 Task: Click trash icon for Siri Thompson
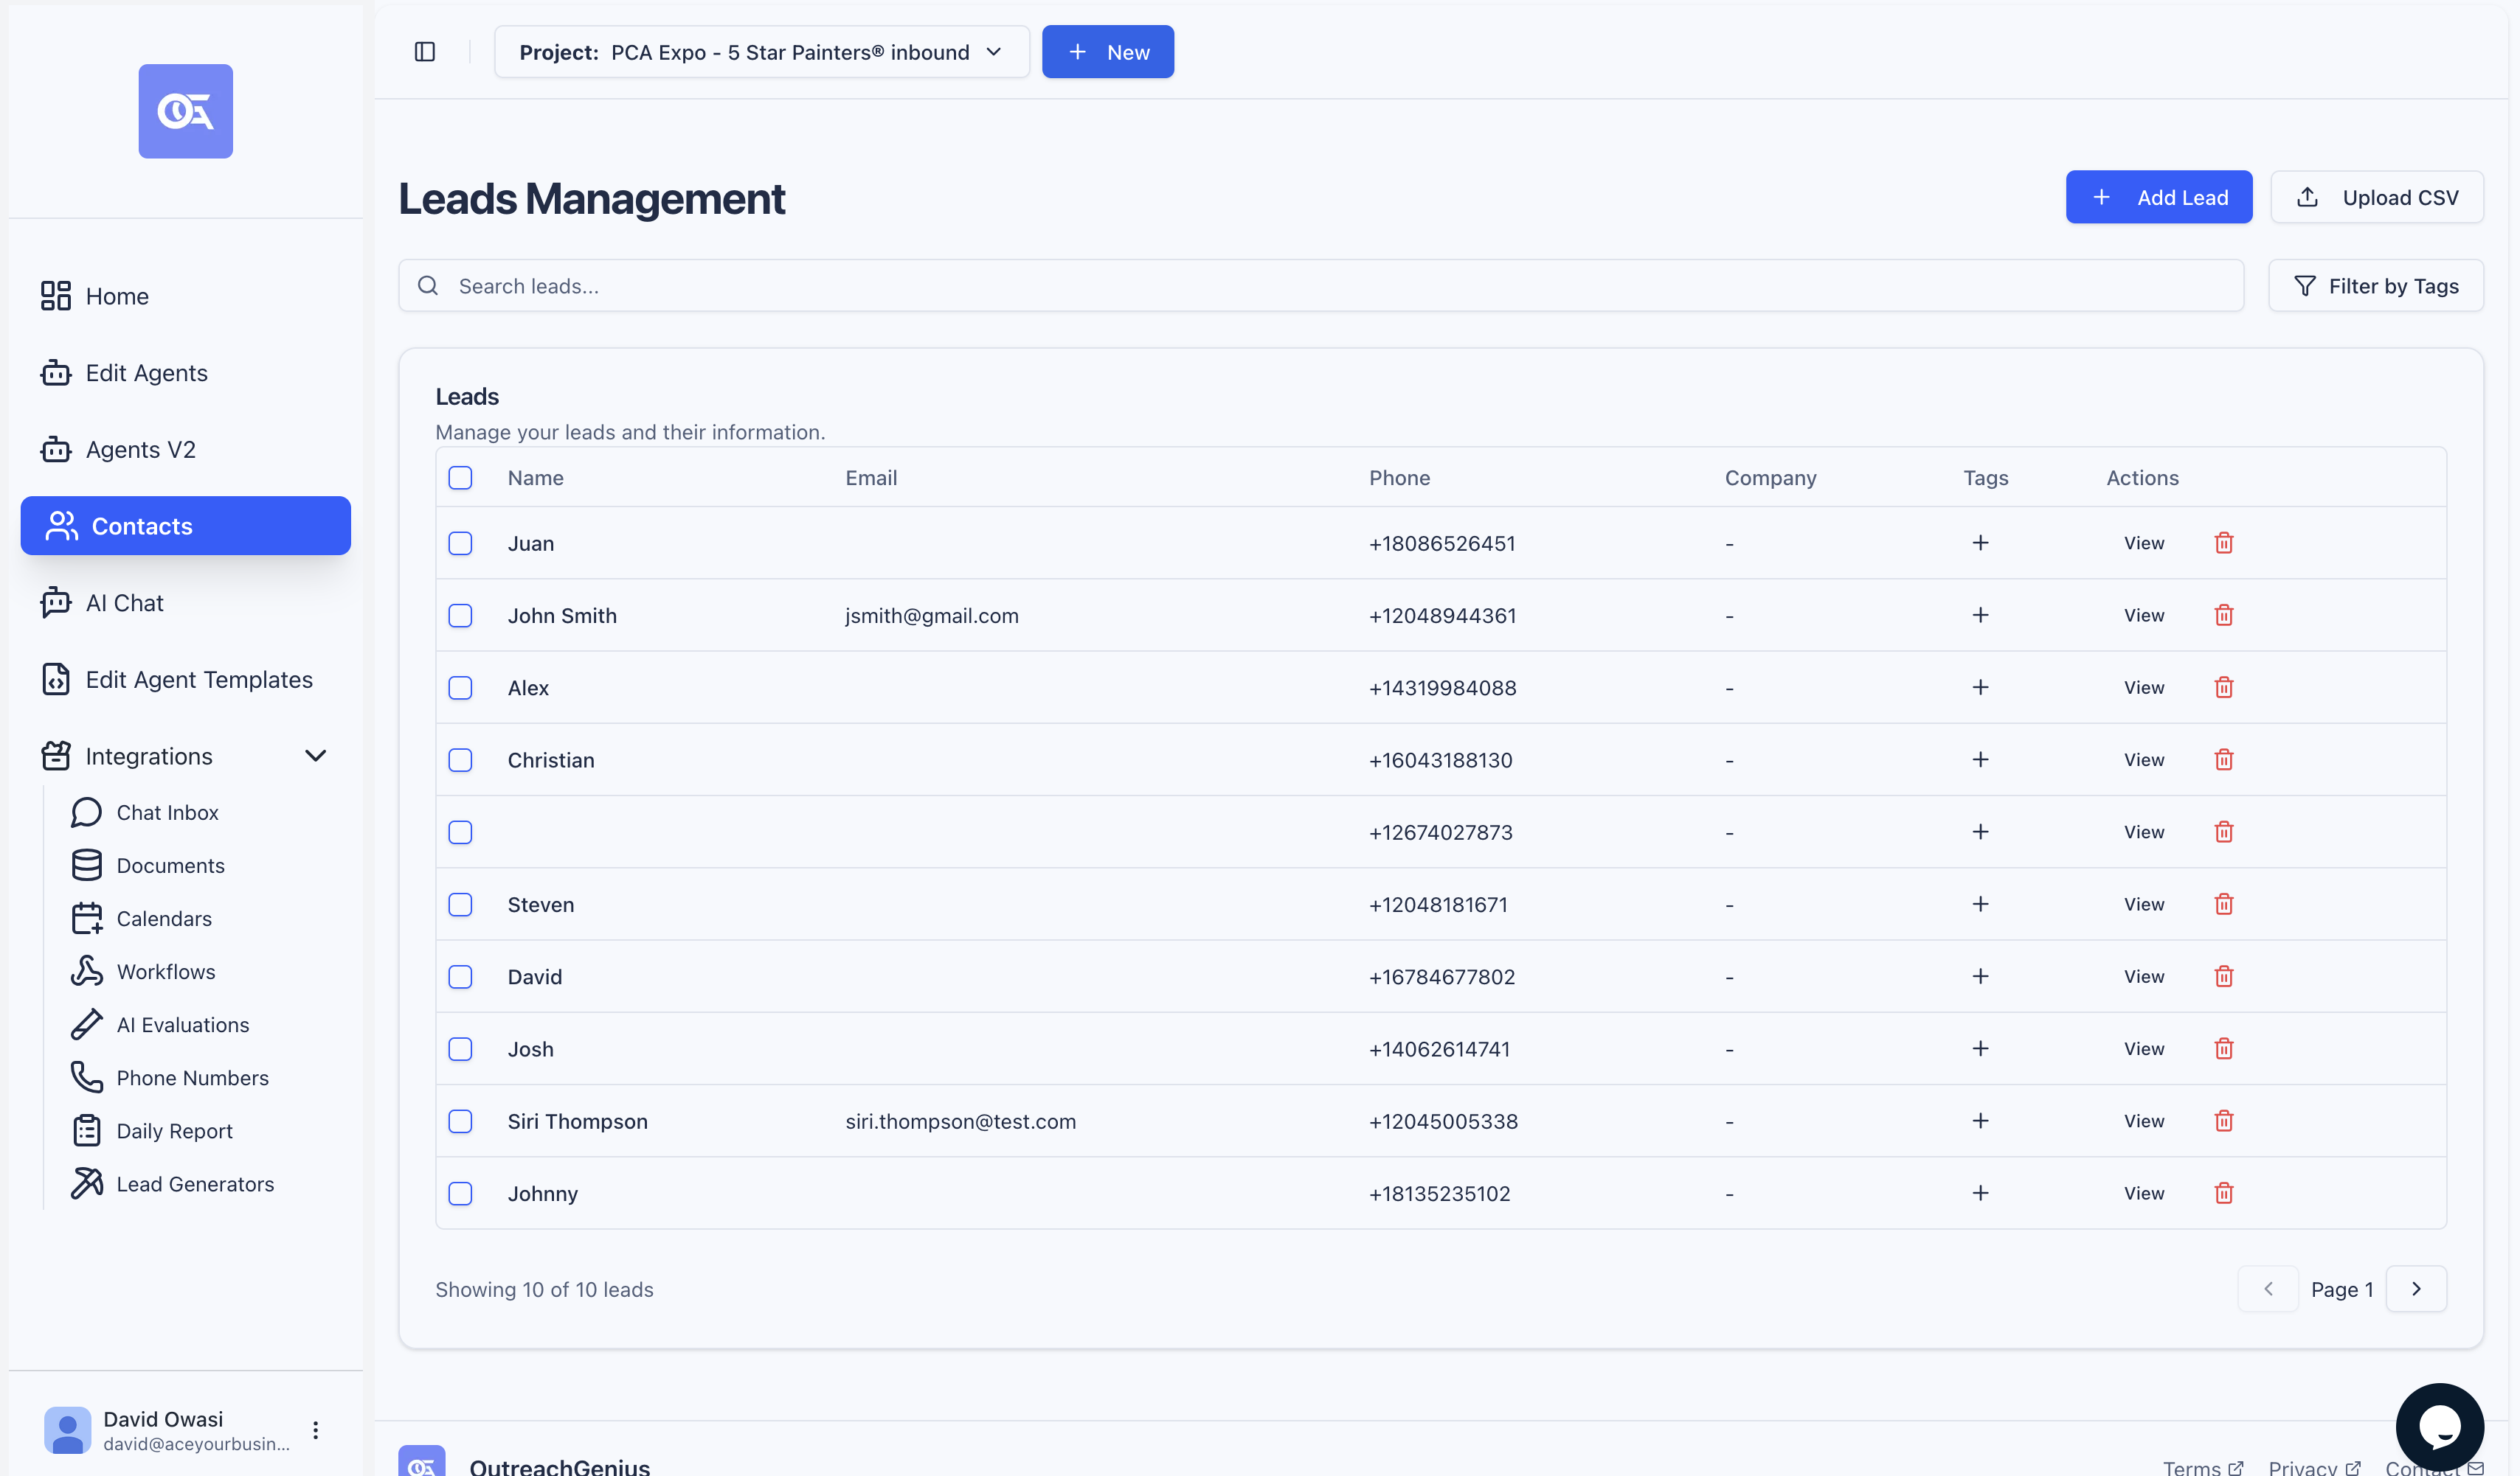click(2223, 1121)
